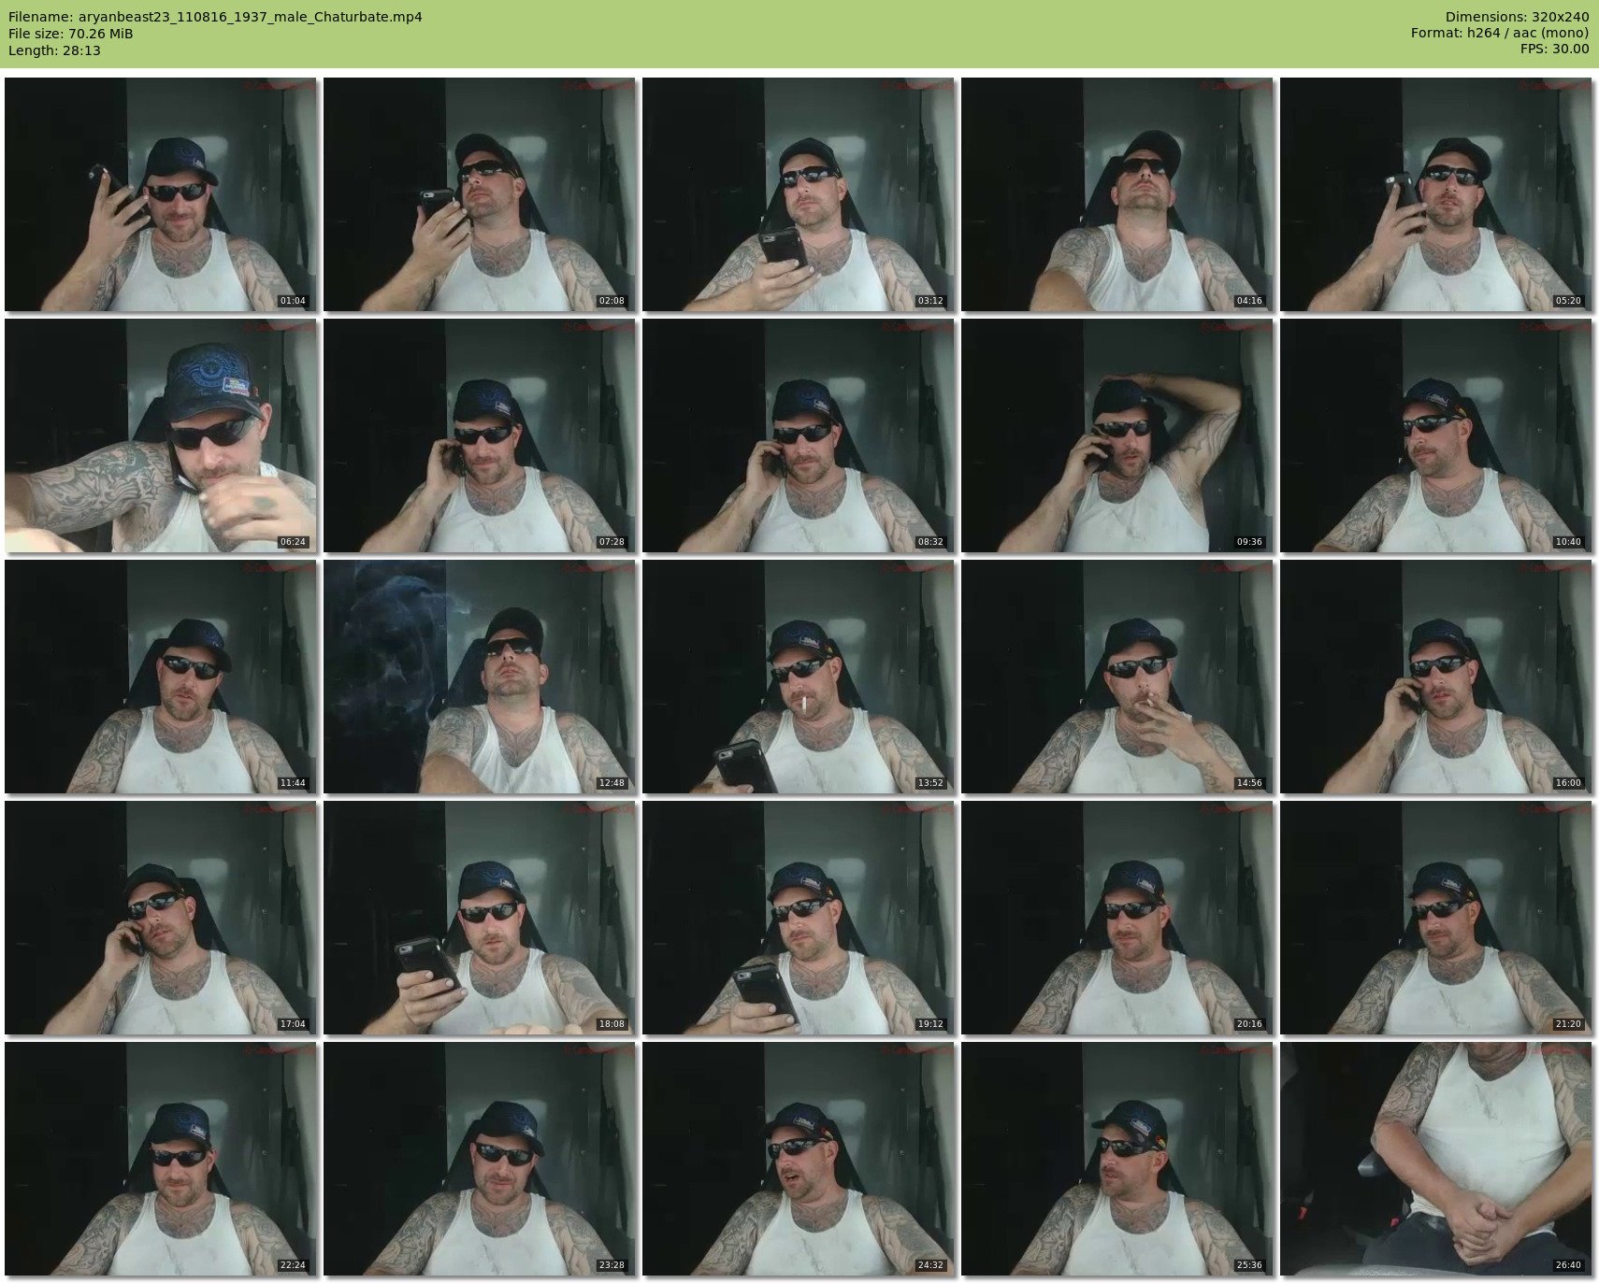Click the 22:24 timestamp label
Image resolution: width=1599 pixels, height=1283 pixels.
[x=293, y=1265]
